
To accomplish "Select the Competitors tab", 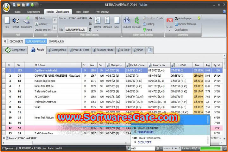I will tap(15, 50).
